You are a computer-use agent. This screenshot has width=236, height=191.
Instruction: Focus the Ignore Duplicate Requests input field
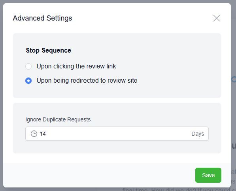click(117, 134)
